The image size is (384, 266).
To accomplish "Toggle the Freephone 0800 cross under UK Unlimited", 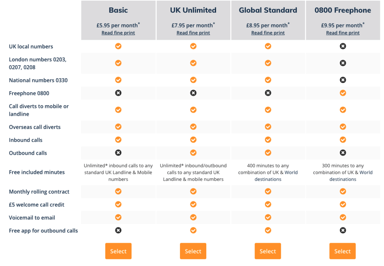I will coord(193,93).
